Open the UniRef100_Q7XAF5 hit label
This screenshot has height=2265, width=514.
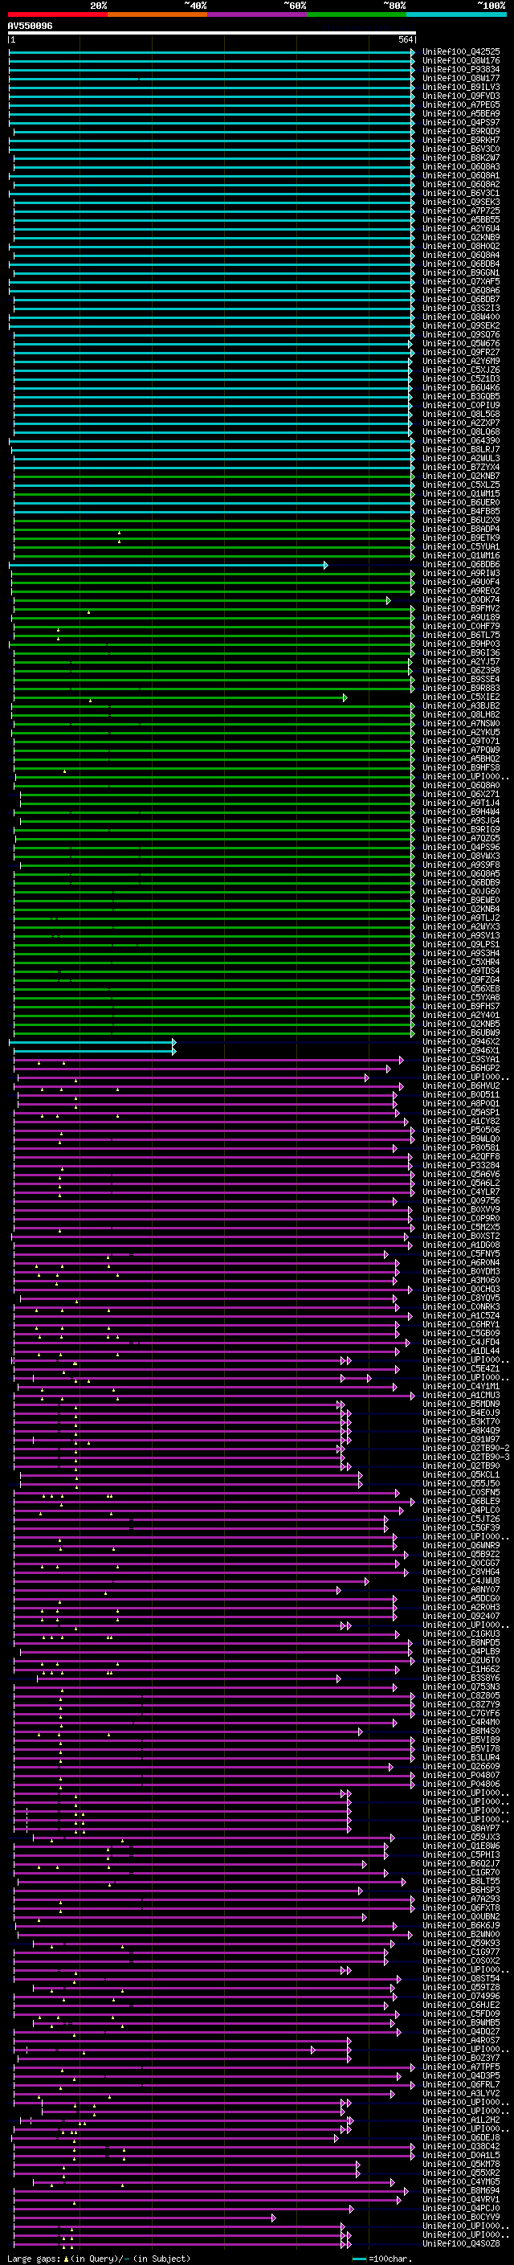coord(461,281)
